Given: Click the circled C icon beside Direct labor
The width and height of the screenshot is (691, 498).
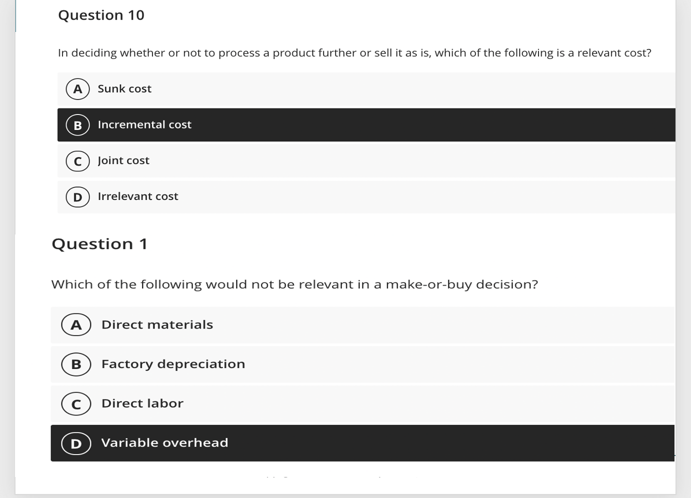Looking at the screenshot, I should [75, 403].
